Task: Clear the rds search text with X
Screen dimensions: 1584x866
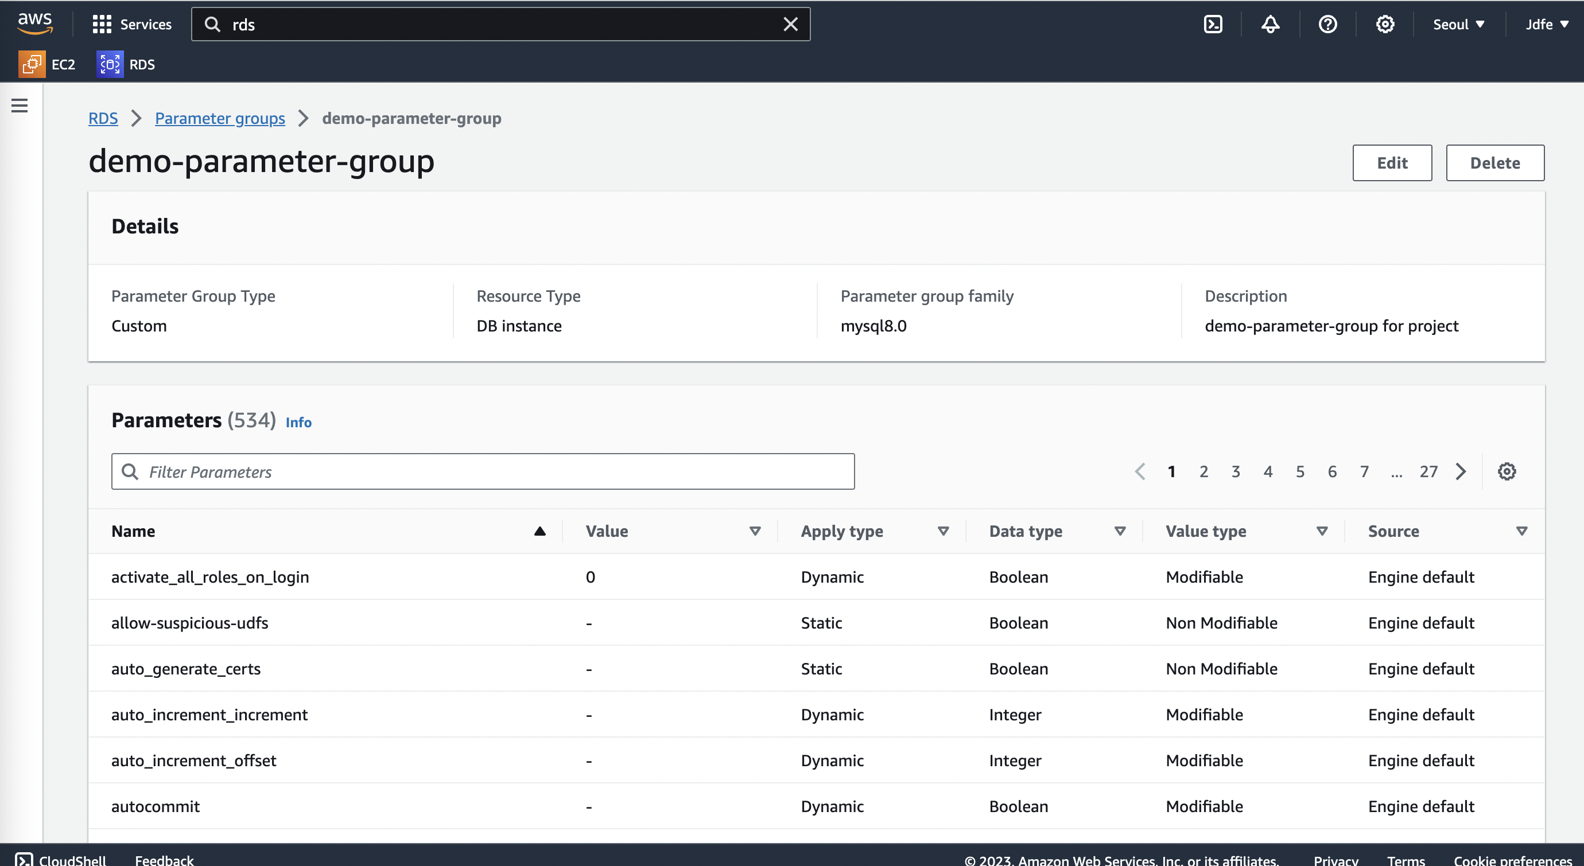Action: click(790, 25)
